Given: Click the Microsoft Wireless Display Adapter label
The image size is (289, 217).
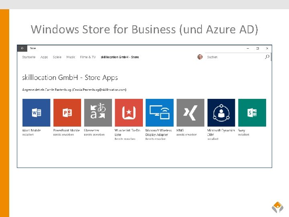Looking at the screenshot, I should pos(159,132).
